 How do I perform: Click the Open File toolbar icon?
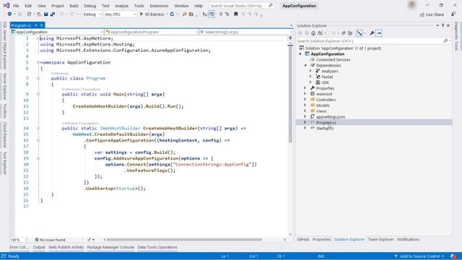tap(39, 14)
